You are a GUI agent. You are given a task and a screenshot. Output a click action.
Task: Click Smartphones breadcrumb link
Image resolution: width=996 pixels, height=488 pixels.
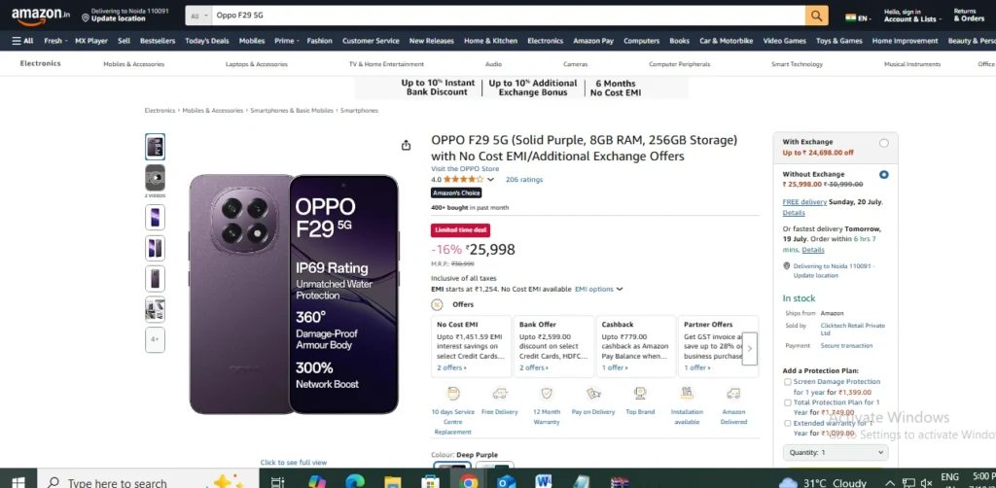359,111
